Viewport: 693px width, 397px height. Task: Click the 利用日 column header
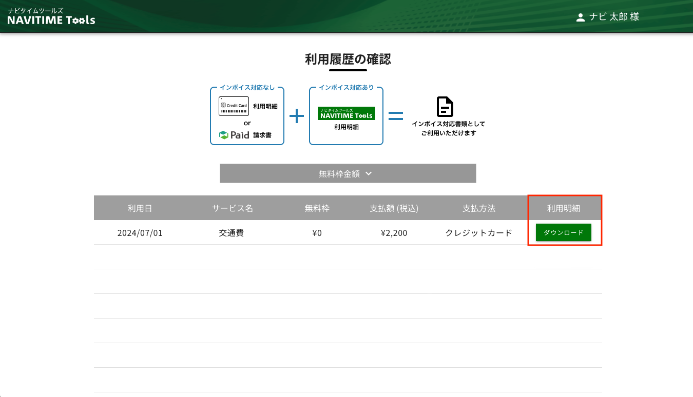tap(140, 208)
